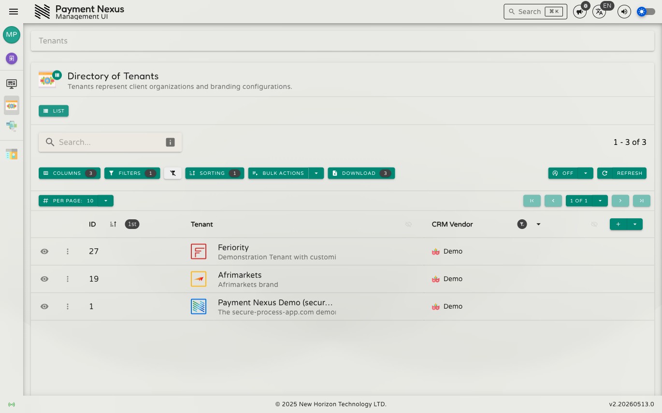
Task: Switch to the LIST view tab
Action: pyautogui.click(x=54, y=111)
